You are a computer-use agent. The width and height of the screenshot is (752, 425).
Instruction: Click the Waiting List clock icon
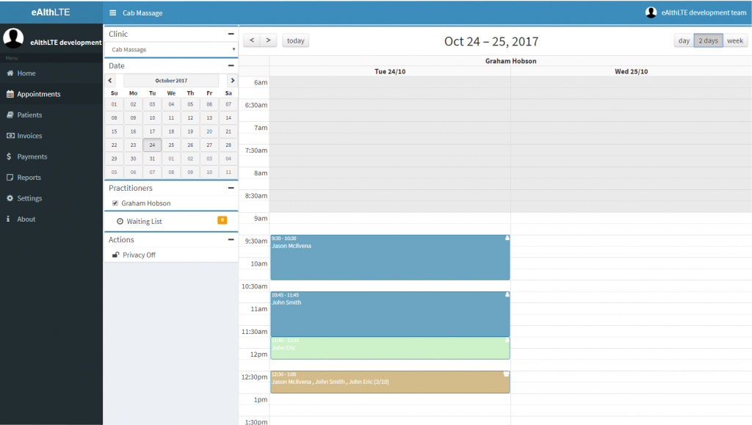pos(120,222)
